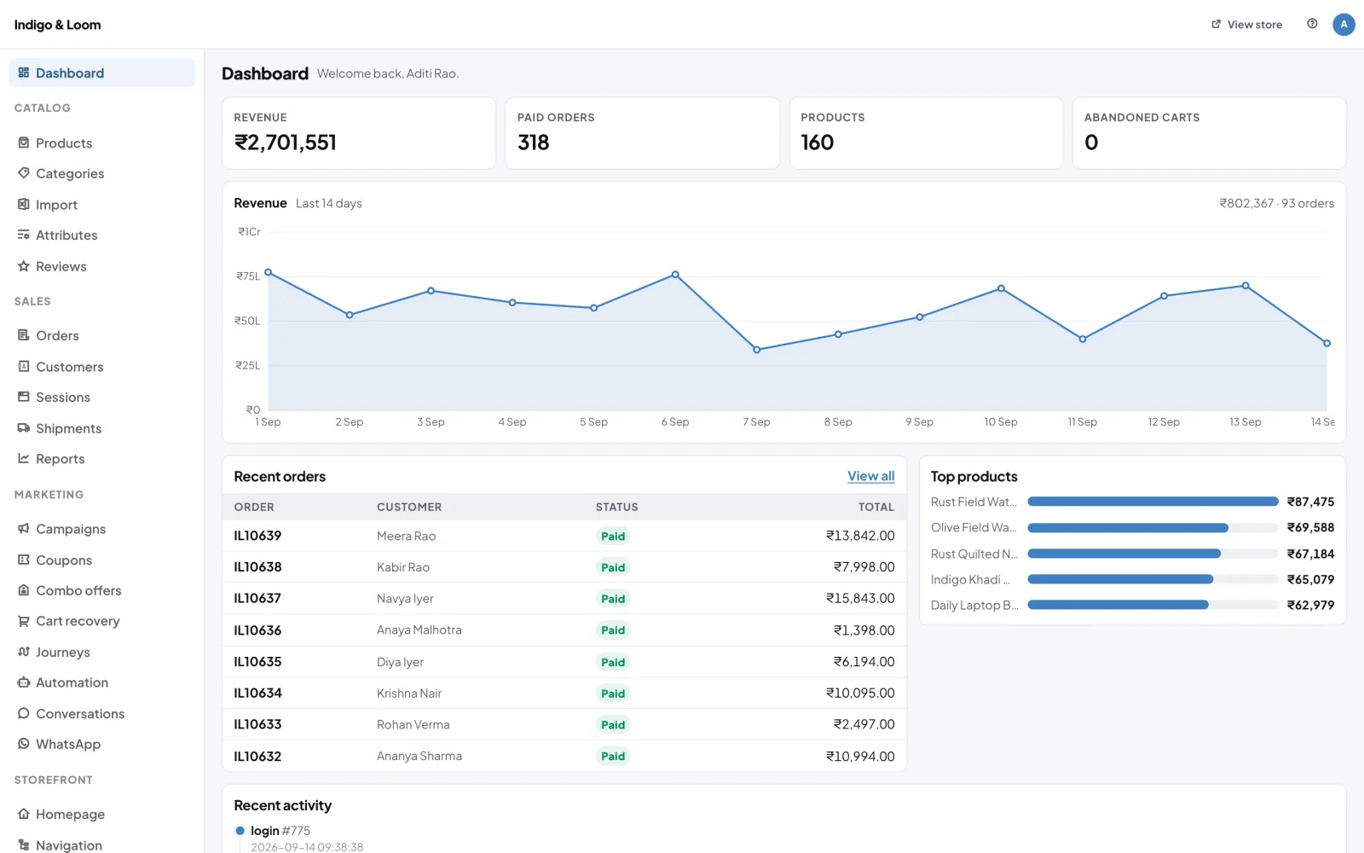The width and height of the screenshot is (1364, 853).
Task: Click customer name Anaya Malhotra
Action: click(419, 630)
